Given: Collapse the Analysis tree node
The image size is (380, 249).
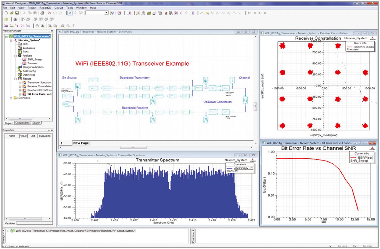Looking at the screenshot, I should [15, 56].
